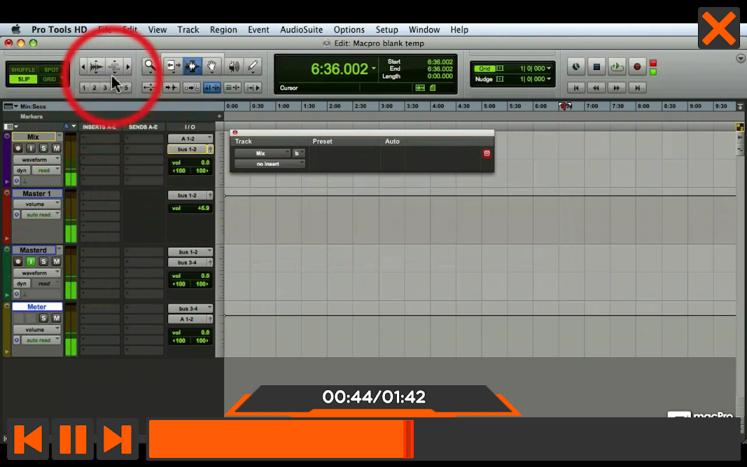747x467 pixels.
Task: Select the Pencil tool
Action: [x=253, y=67]
